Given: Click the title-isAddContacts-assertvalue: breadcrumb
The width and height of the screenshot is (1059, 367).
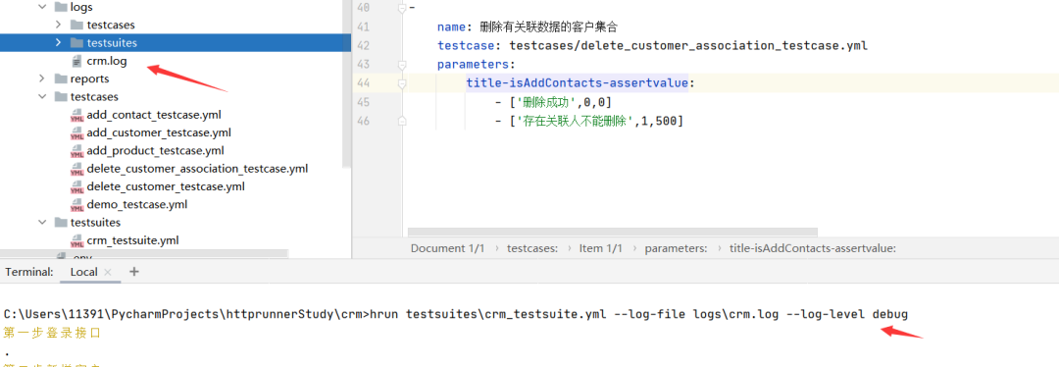Looking at the screenshot, I should pyautogui.click(x=813, y=248).
